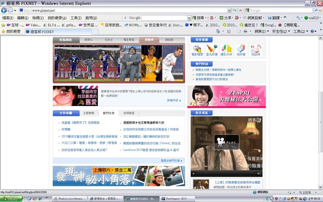323x202 pixels.
Task: Click the video volume speaker icon
Action: [x=259, y=173]
